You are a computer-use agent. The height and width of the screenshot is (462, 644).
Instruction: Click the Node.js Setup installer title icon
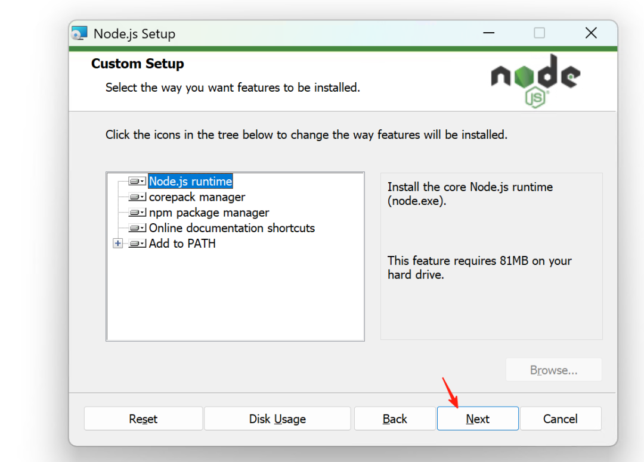tap(79, 33)
